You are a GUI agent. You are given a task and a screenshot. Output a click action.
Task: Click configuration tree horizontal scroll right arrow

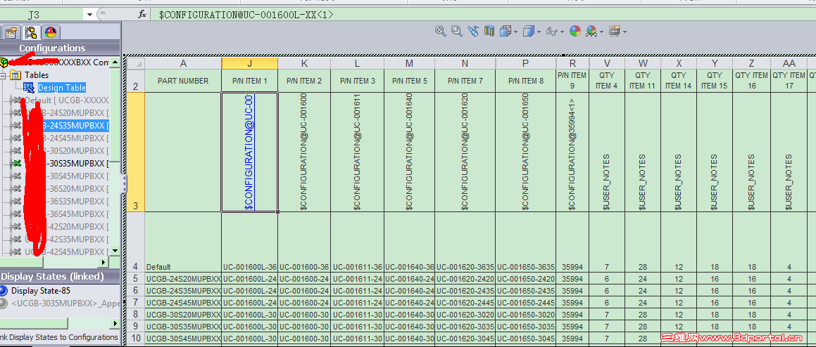(103, 262)
